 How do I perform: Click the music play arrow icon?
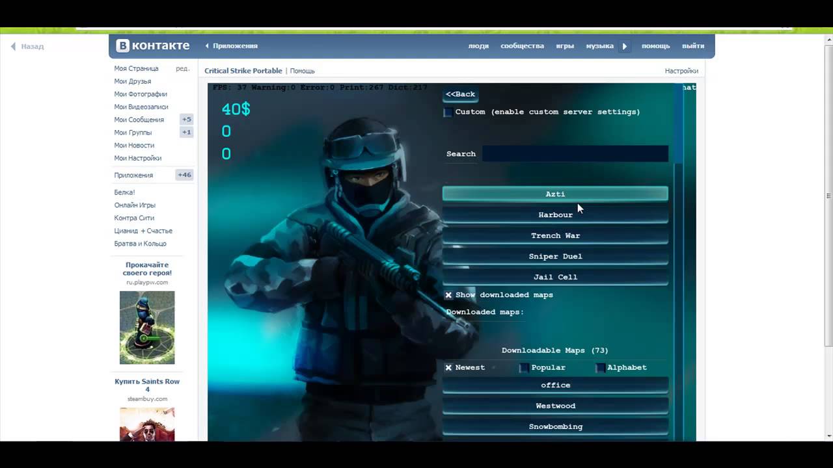[625, 46]
